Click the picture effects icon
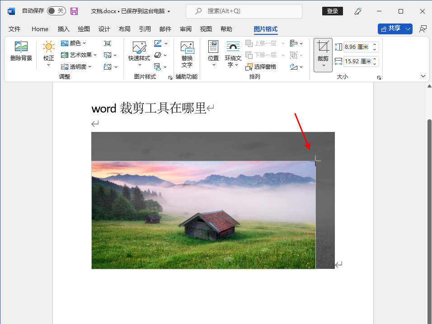 pos(158,55)
